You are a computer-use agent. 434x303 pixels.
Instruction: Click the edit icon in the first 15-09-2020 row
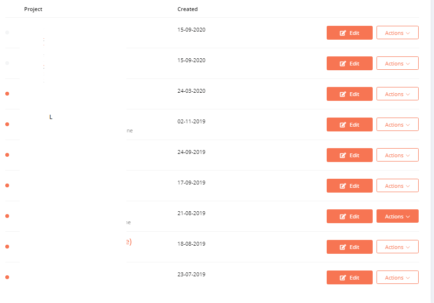pos(343,33)
